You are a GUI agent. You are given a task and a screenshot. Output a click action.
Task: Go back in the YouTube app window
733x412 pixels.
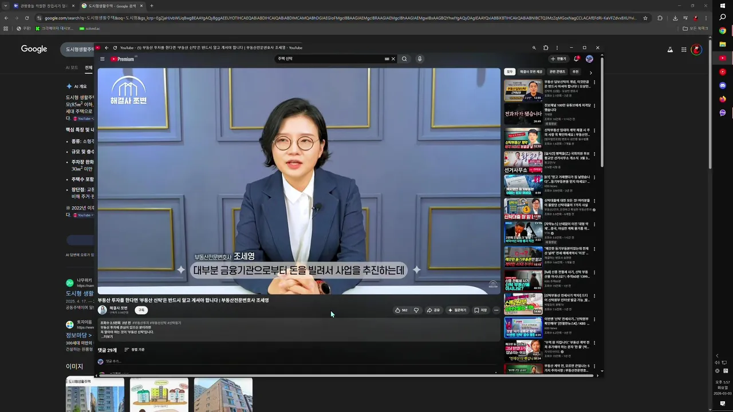pos(107,47)
